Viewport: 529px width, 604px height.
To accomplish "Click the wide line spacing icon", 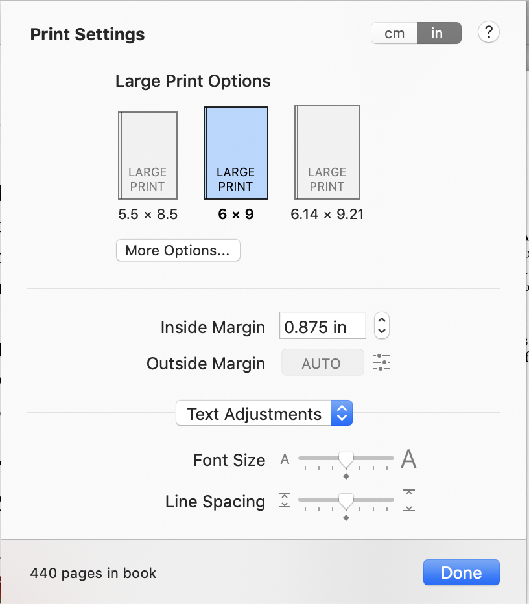I will tap(408, 500).
